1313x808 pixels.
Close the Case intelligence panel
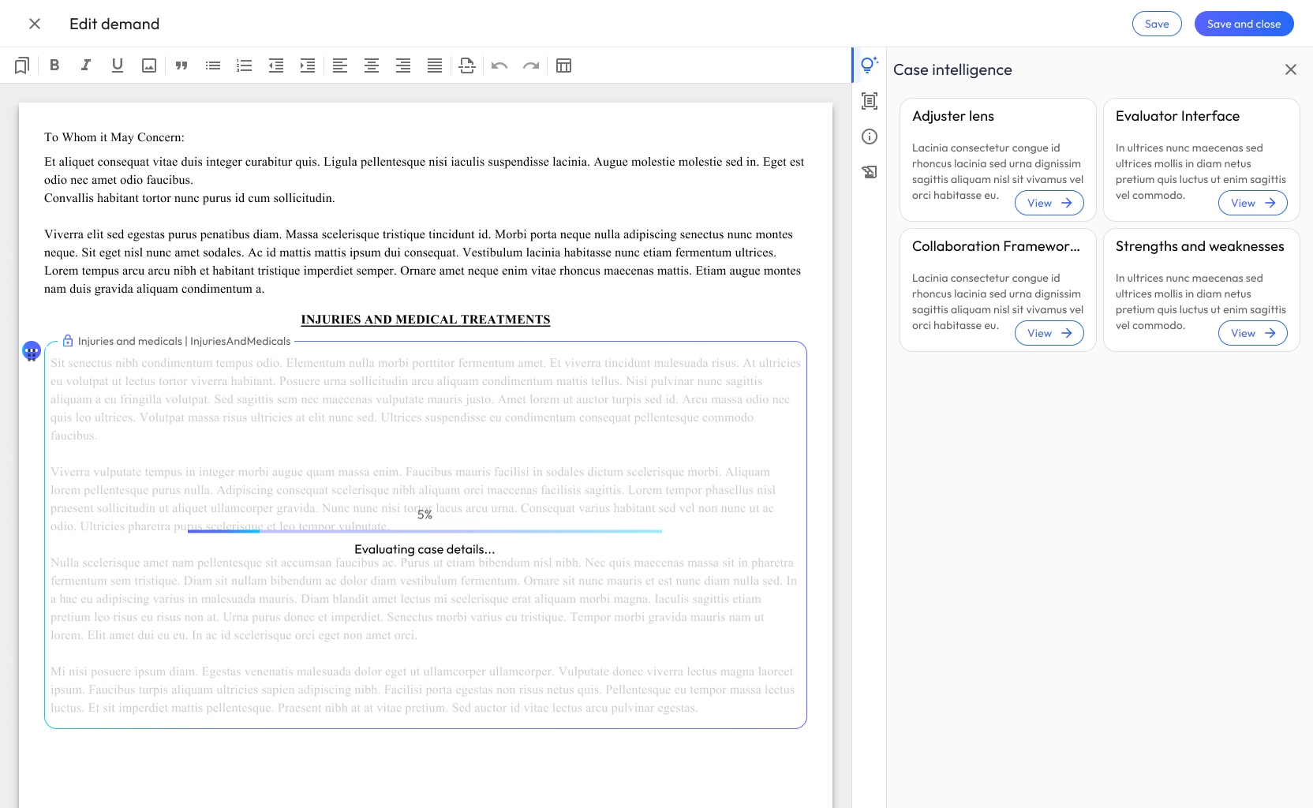point(1291,69)
